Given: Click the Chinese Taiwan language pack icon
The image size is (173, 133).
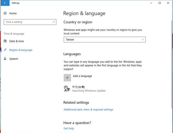Looking at the screenshot, I should coord(67,89).
